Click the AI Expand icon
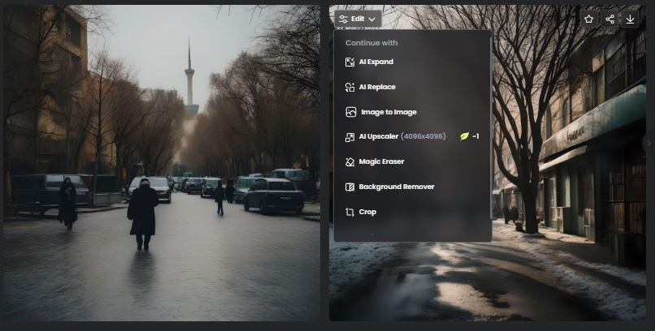This screenshot has width=655, height=331. [350, 62]
